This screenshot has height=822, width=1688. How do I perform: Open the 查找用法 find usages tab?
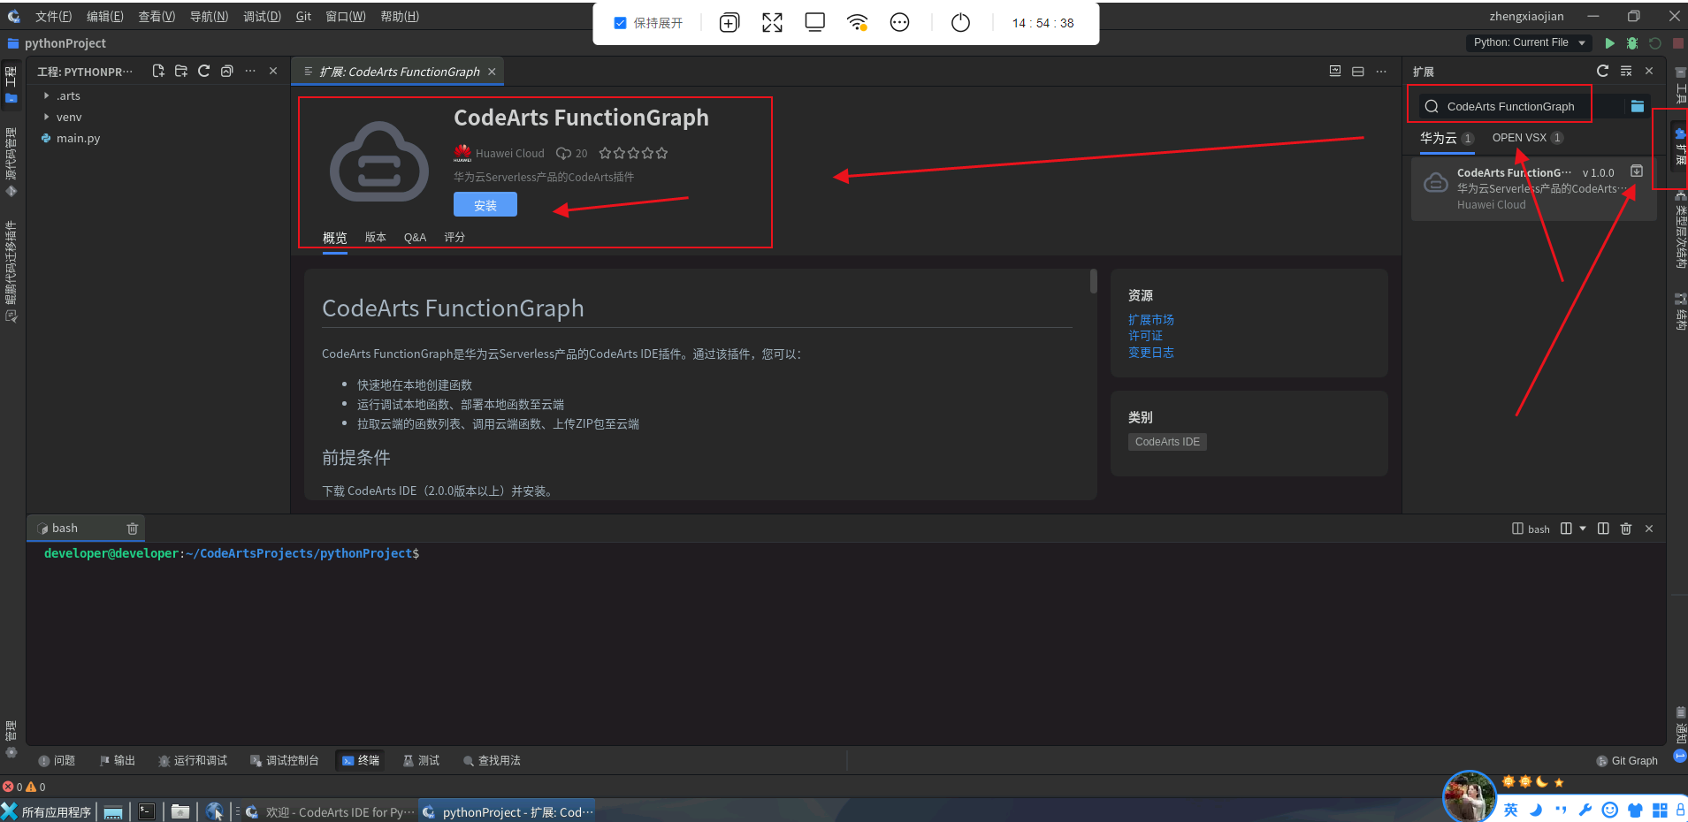point(492,761)
